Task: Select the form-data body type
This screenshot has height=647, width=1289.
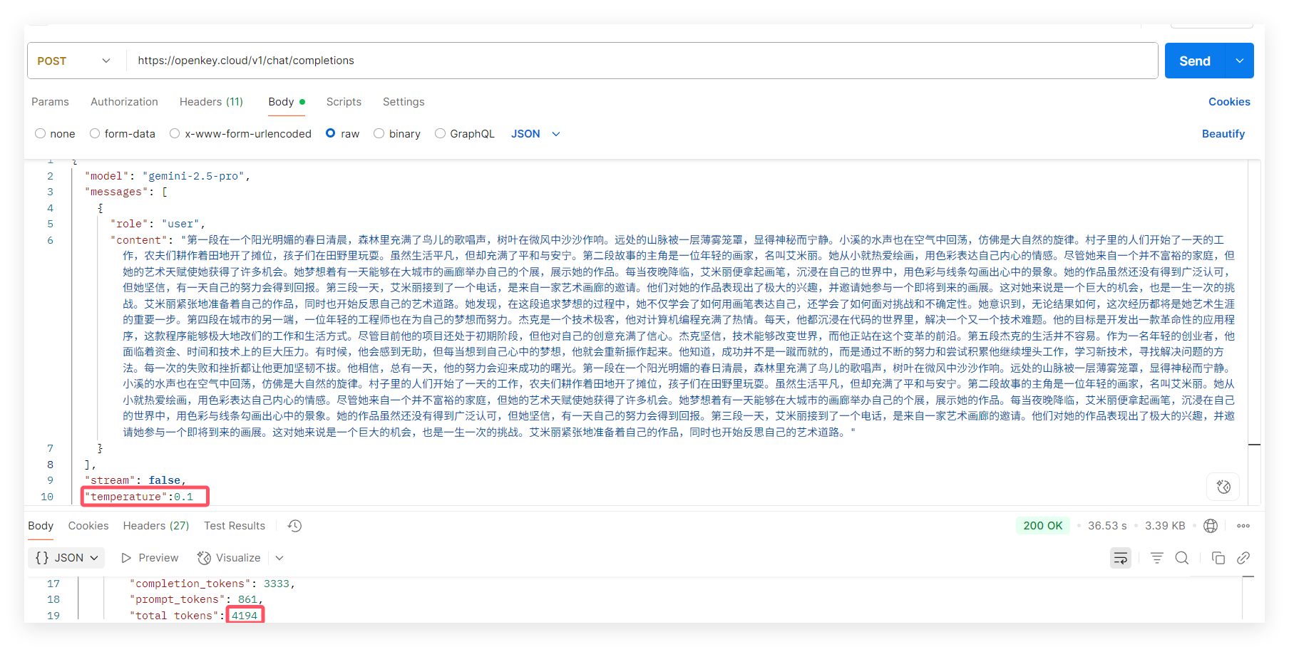Action: click(x=95, y=134)
